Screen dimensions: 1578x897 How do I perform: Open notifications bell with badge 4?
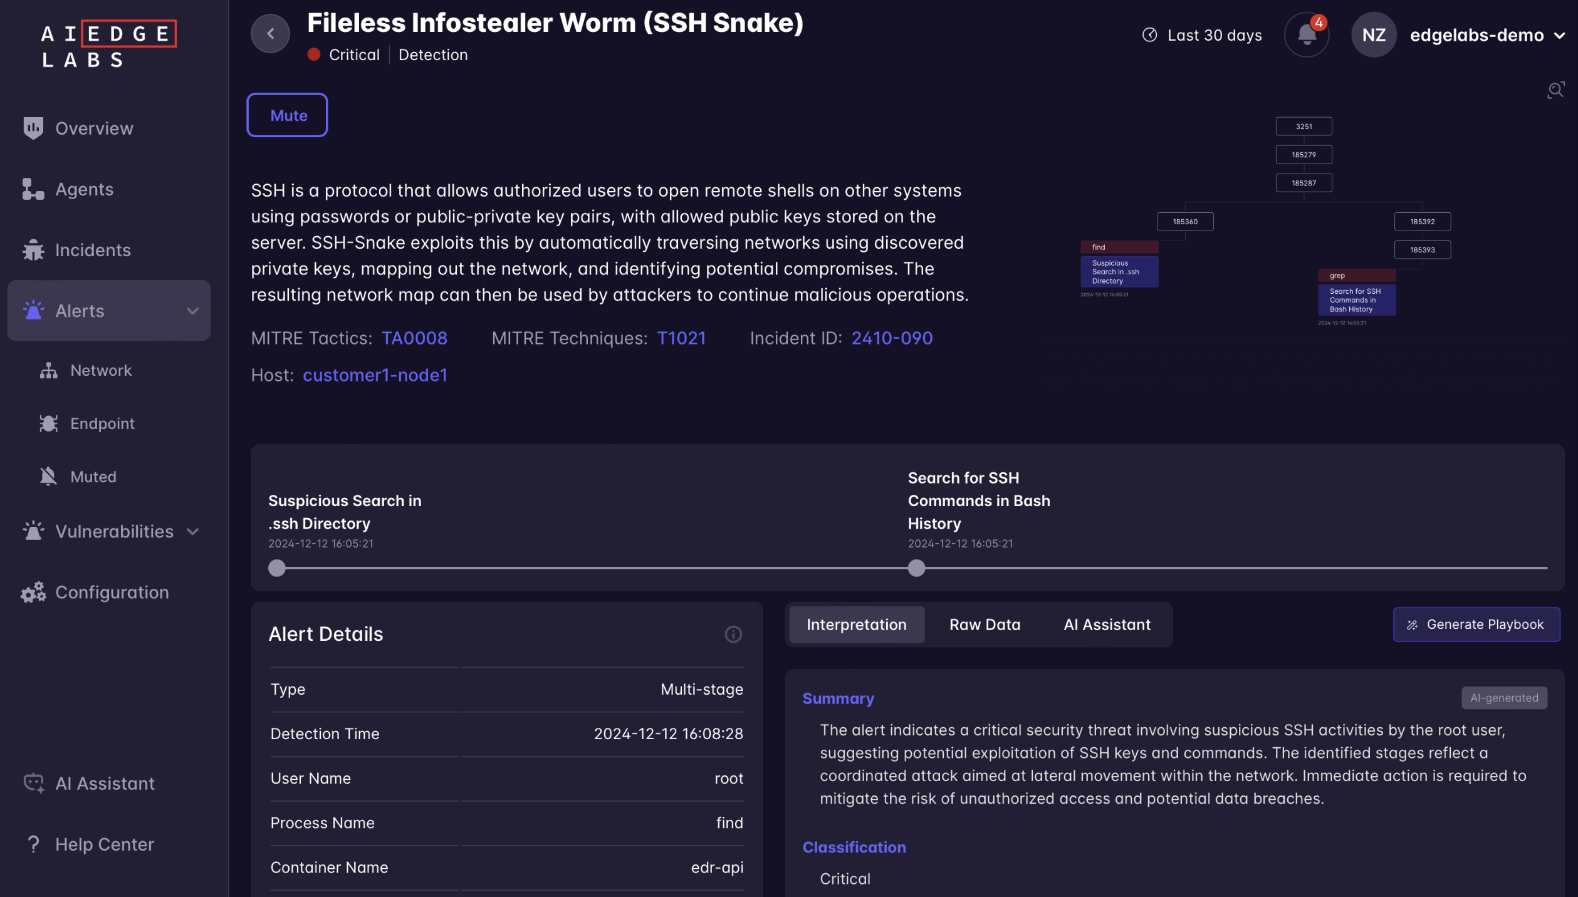point(1307,34)
